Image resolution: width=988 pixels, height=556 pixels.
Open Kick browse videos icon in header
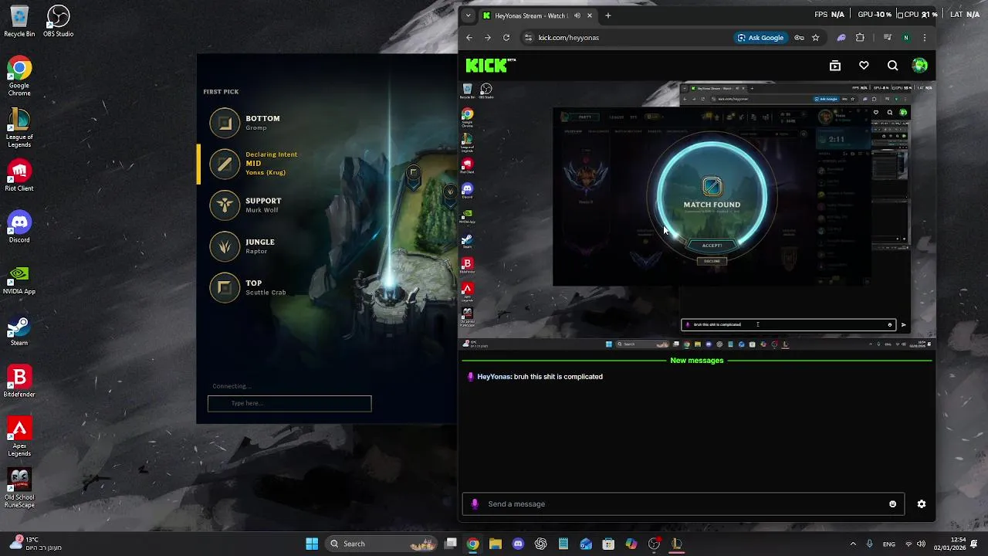(x=835, y=66)
